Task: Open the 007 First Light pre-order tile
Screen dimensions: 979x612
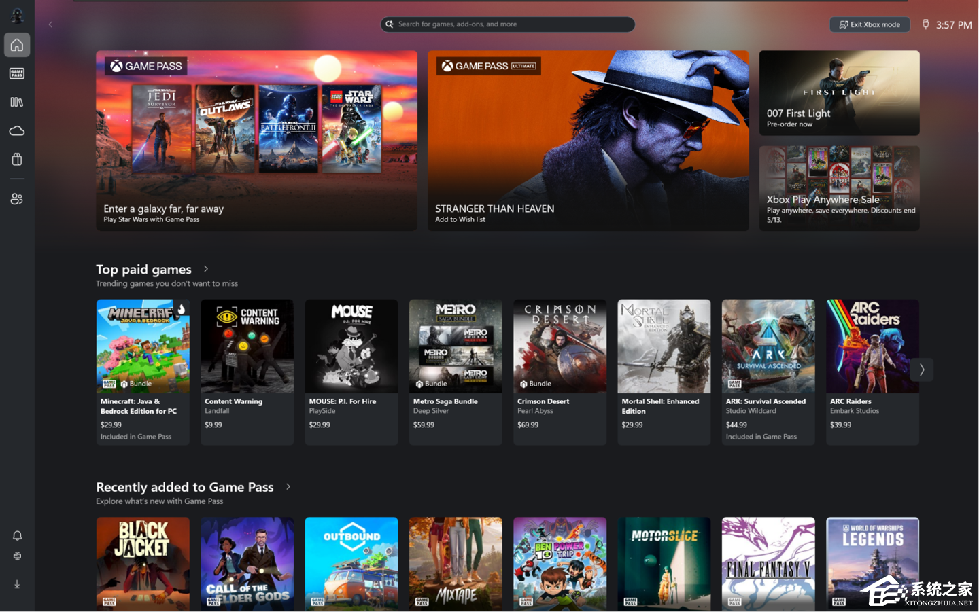Action: [839, 93]
